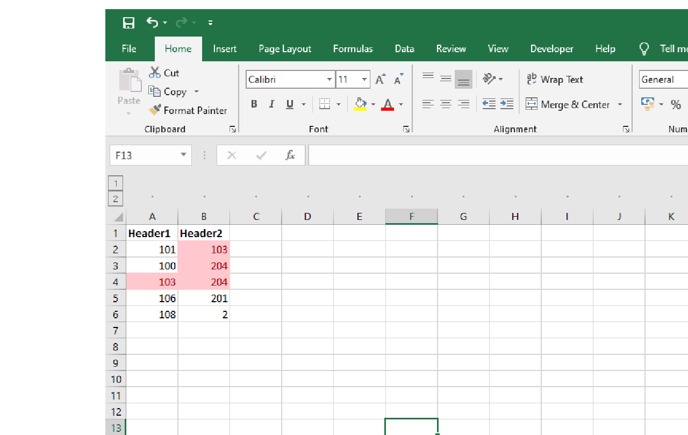The width and height of the screenshot is (688, 435).
Task: Select cell B4 containing 204
Action: point(204,282)
